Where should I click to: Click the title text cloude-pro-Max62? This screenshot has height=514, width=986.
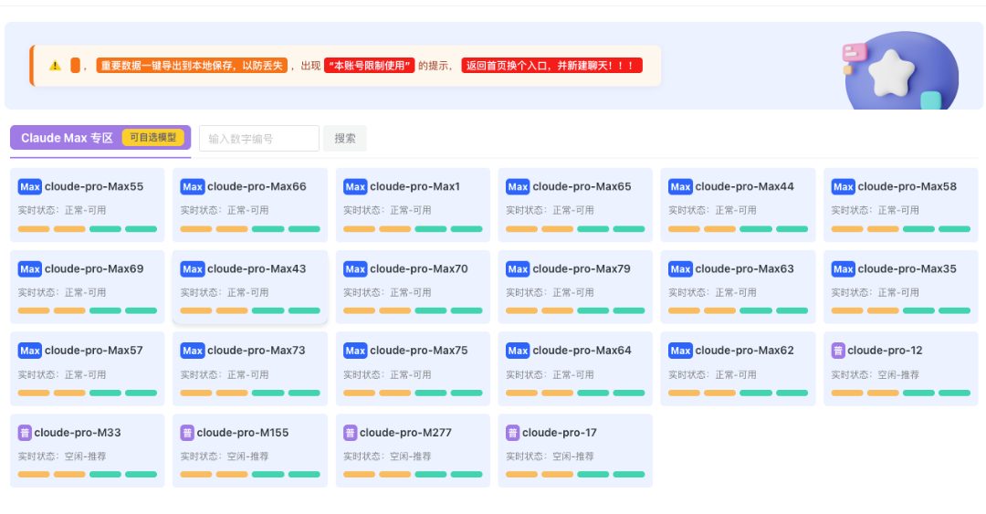click(745, 351)
